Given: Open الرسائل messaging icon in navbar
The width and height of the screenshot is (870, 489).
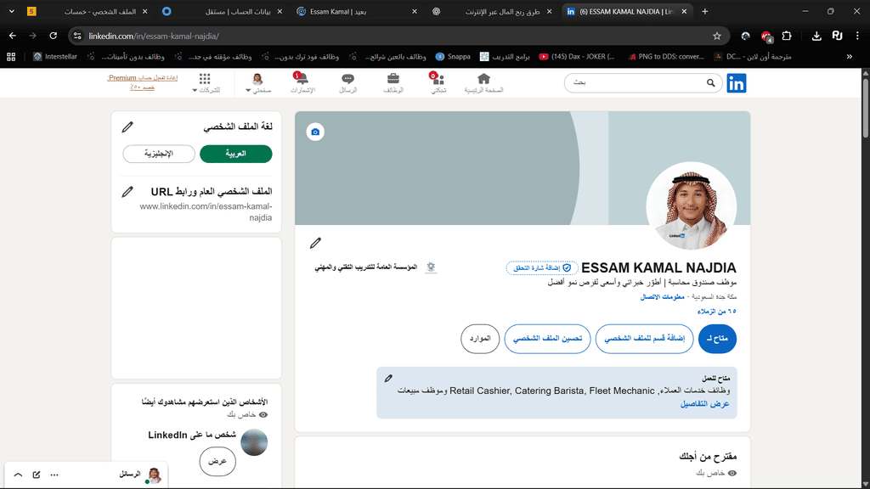Looking at the screenshot, I should [x=347, y=83].
